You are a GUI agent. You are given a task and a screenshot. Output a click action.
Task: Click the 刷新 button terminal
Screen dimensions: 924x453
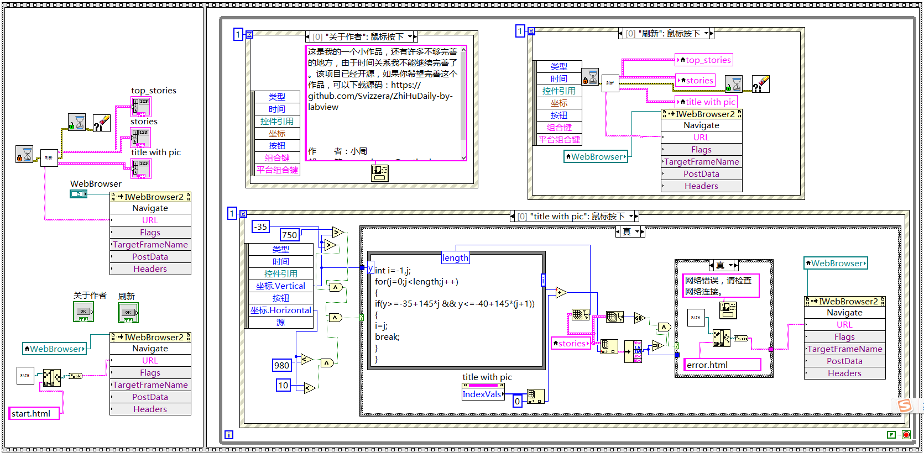(128, 313)
